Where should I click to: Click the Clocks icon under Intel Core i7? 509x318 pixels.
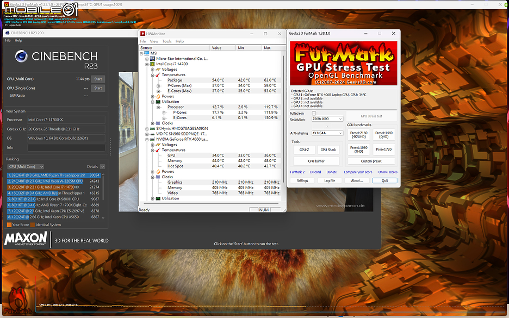(x=158, y=123)
